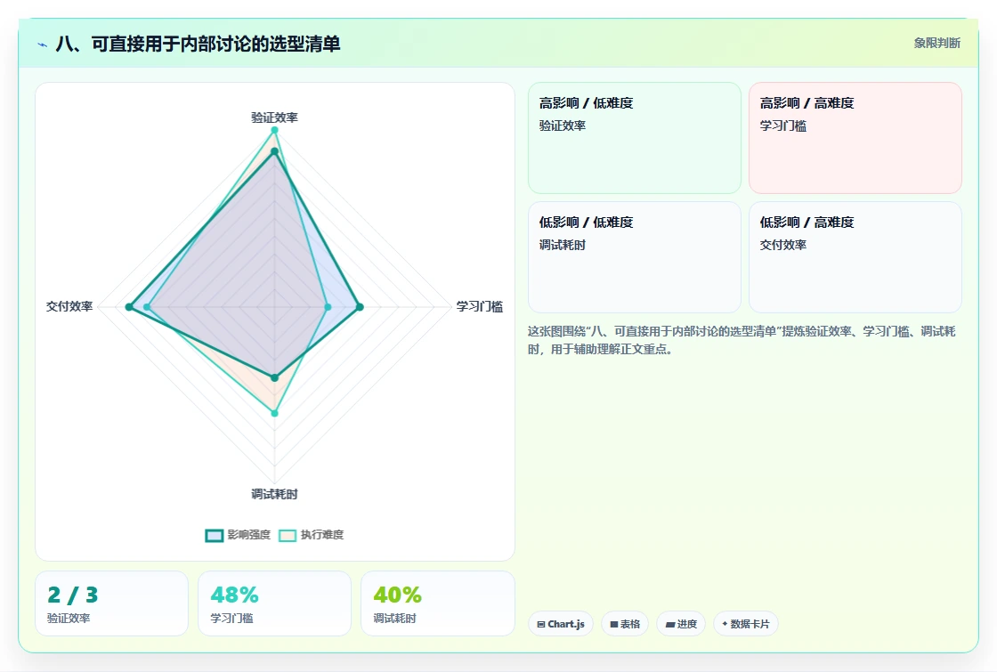Click the light teal data point at 验证效率 top
997x672 pixels.
click(275, 130)
